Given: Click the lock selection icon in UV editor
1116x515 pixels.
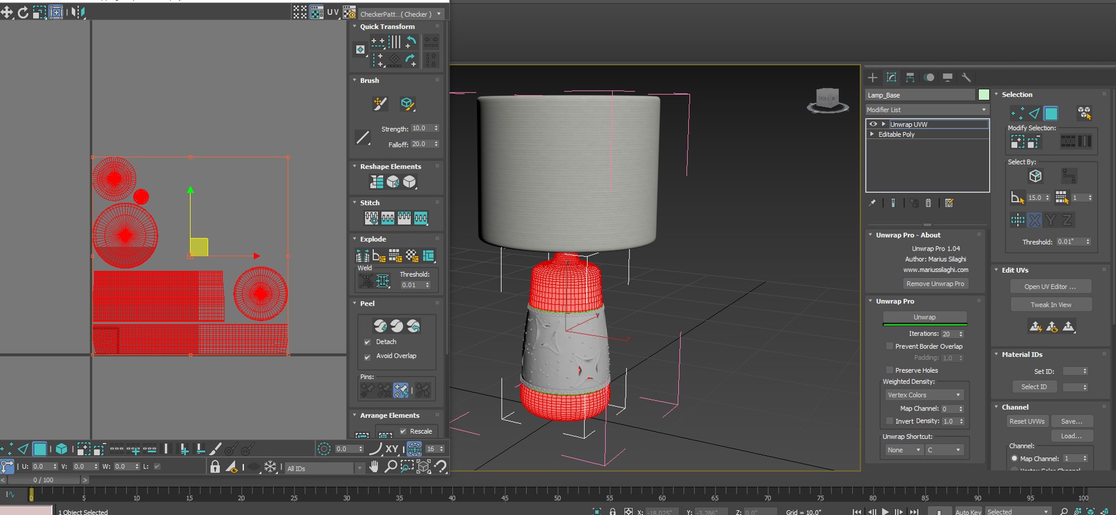Looking at the screenshot, I should 215,466.
